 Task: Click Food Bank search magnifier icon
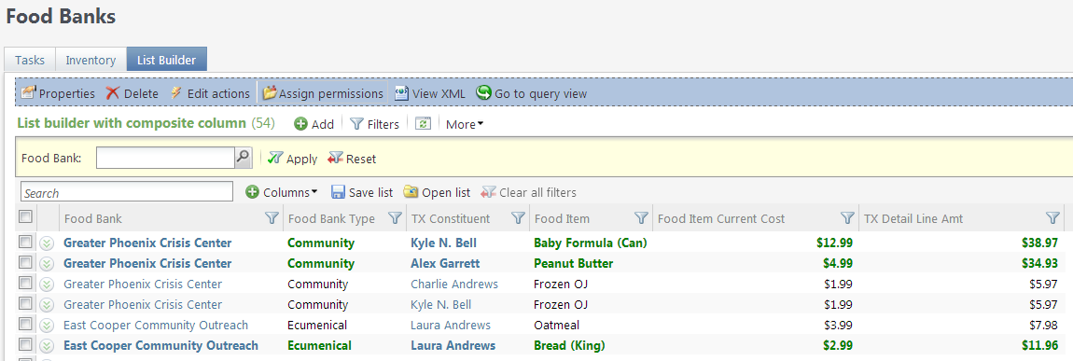click(x=243, y=158)
